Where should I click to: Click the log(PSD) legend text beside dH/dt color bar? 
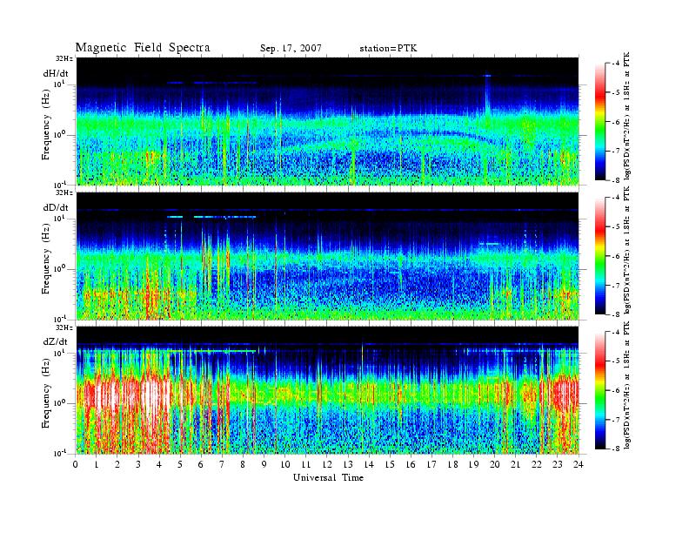[x=627, y=116]
